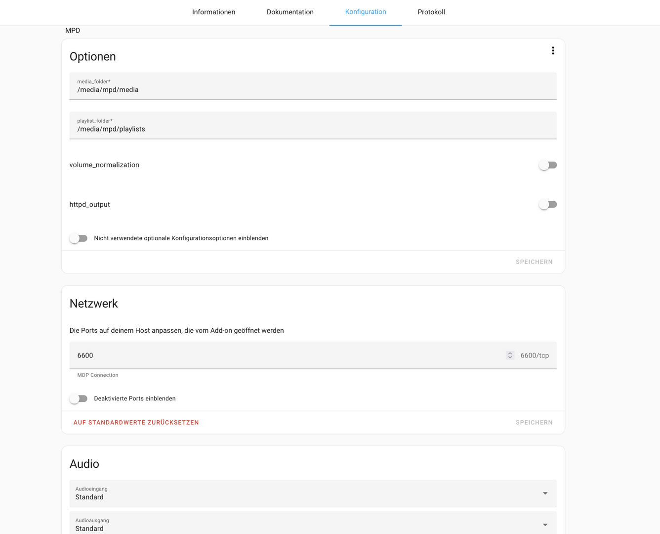Go to the Protokoll tab
This screenshot has height=534, width=660.
click(431, 12)
